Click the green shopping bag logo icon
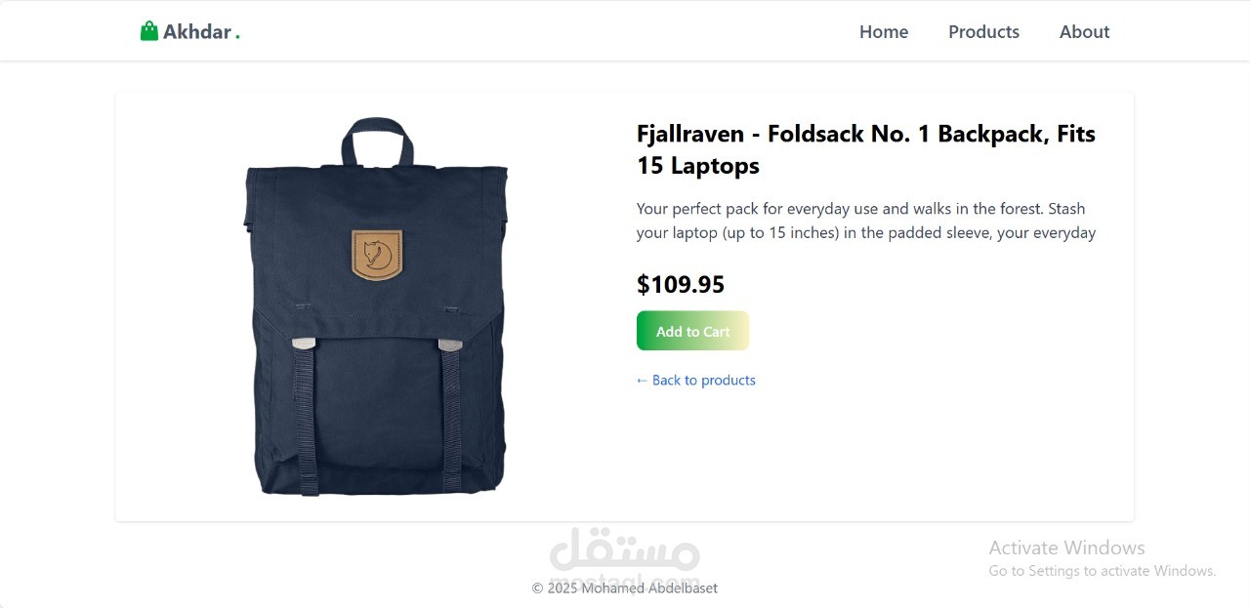This screenshot has height=608, width=1250. [x=148, y=31]
